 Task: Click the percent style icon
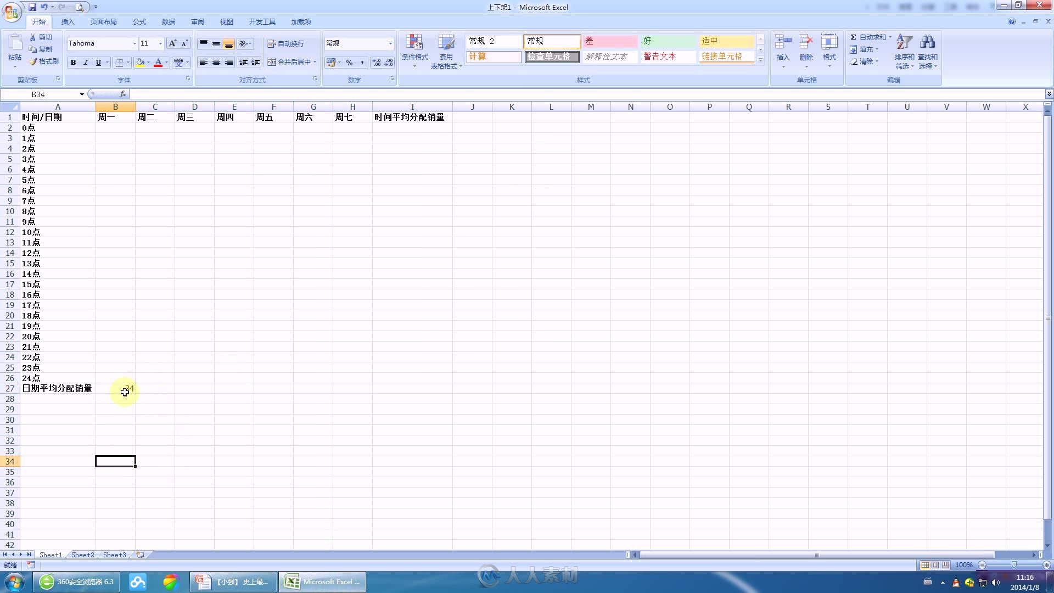coord(349,63)
